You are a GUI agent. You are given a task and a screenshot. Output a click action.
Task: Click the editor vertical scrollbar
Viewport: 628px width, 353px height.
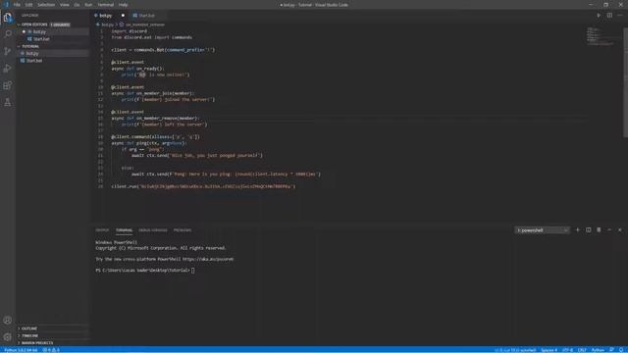pyautogui.click(x=625, y=82)
